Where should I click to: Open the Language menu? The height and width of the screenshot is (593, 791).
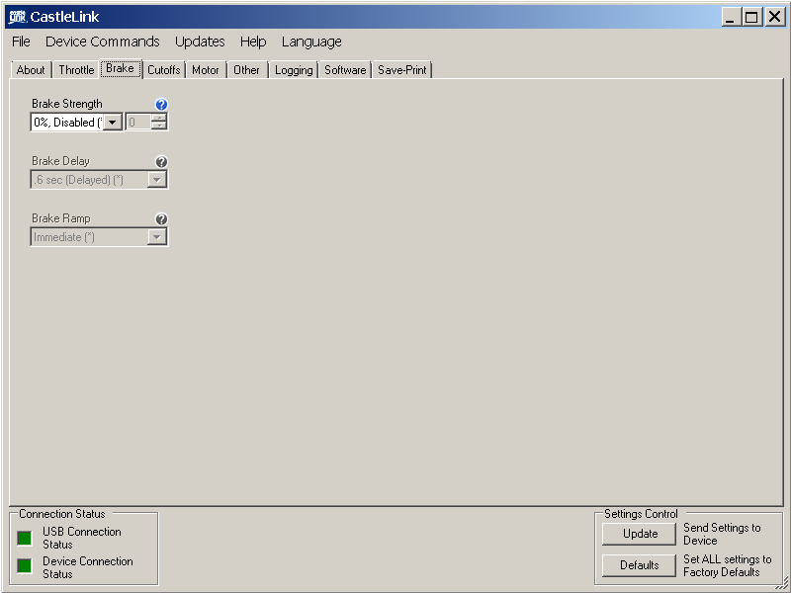tap(311, 42)
